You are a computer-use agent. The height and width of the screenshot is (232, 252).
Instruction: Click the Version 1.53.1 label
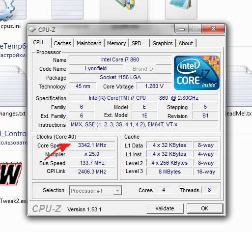point(84,209)
